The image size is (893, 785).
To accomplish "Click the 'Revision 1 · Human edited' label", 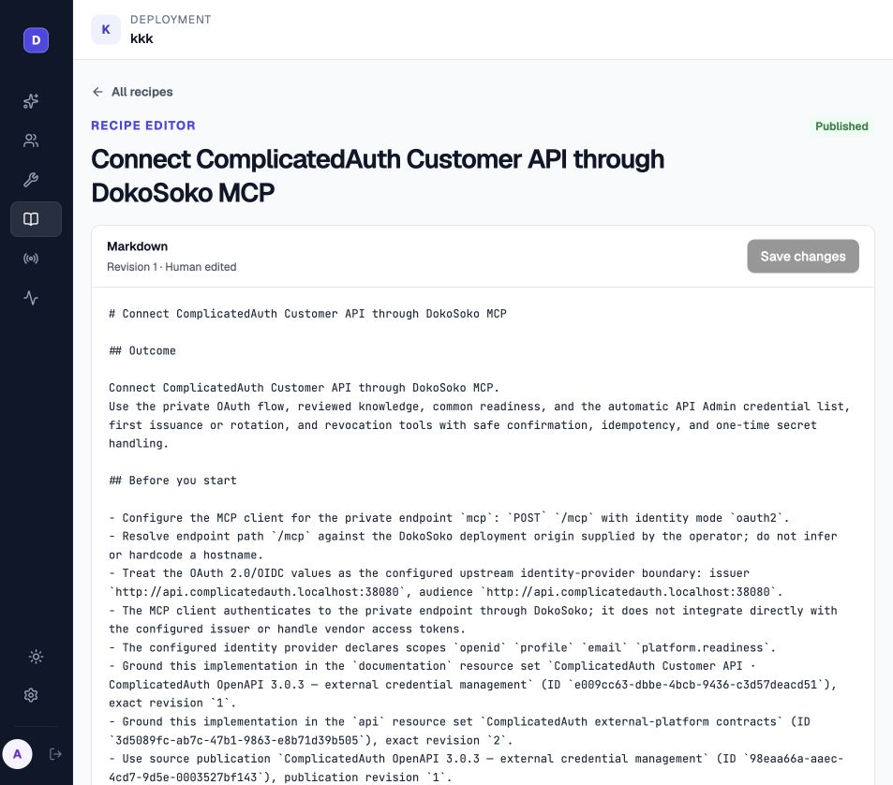I will 171,267.
